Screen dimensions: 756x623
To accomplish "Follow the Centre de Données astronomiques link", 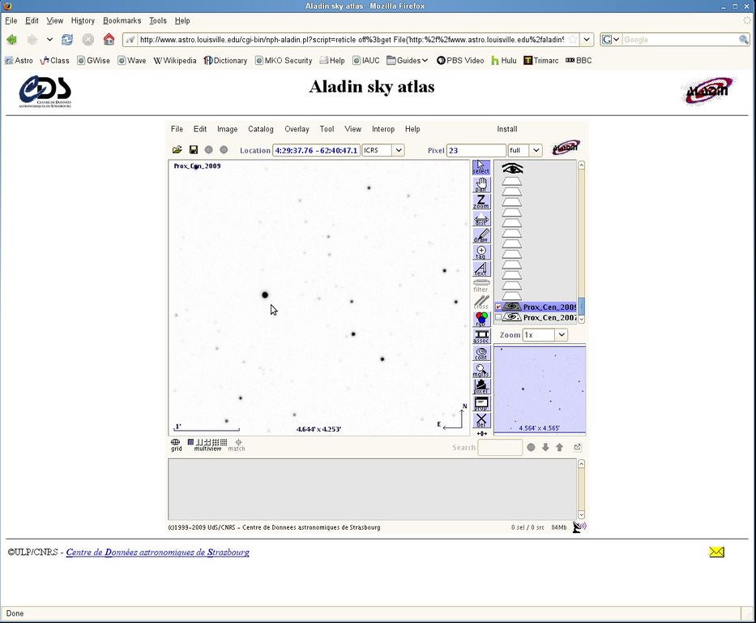I will tap(157, 552).
